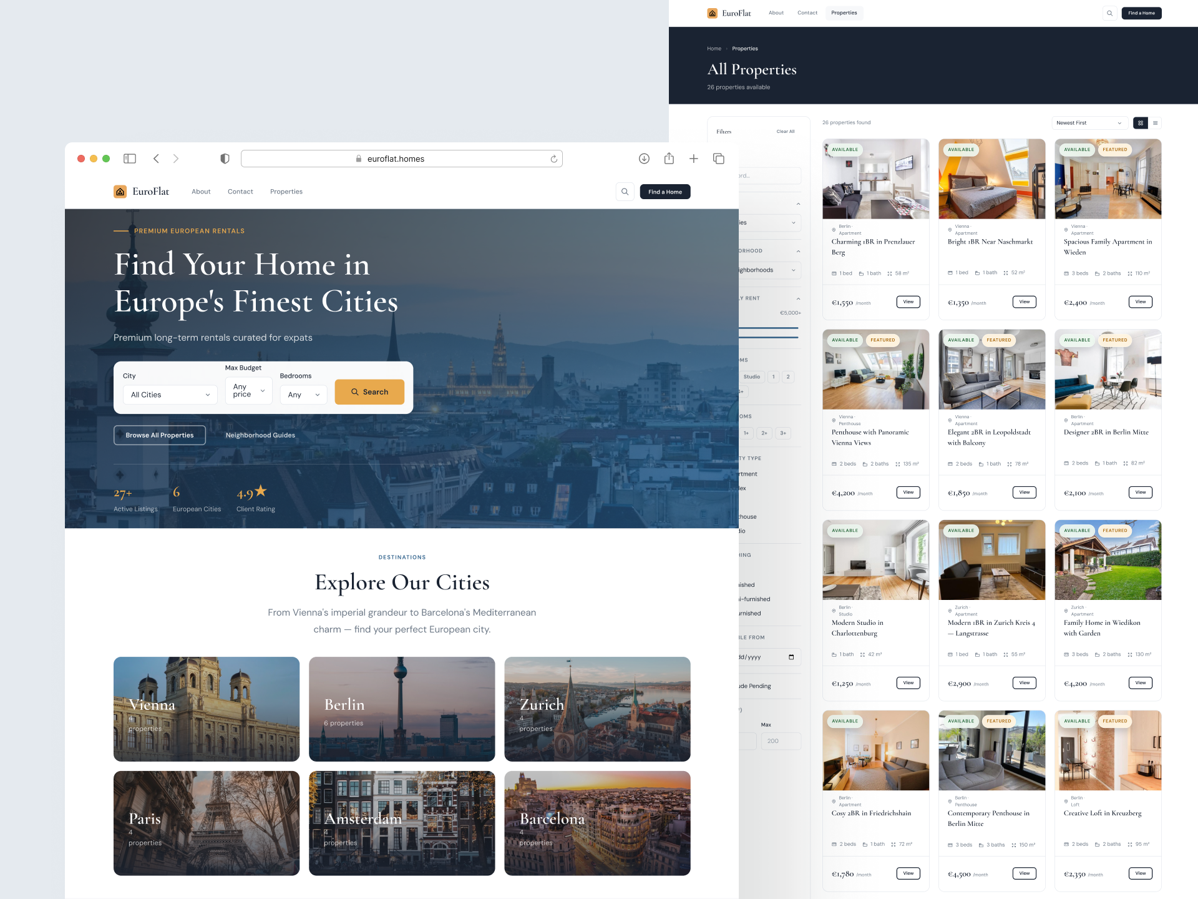
Task: Click the EuroFlat logo in the front window
Action: click(x=142, y=192)
